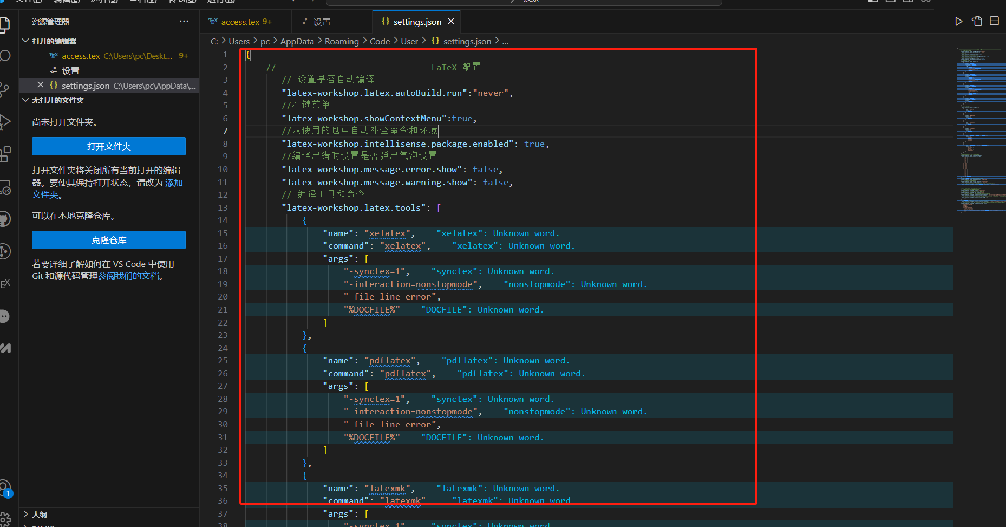
Task: Open the Remote Explorer view
Action: [x=4, y=187]
